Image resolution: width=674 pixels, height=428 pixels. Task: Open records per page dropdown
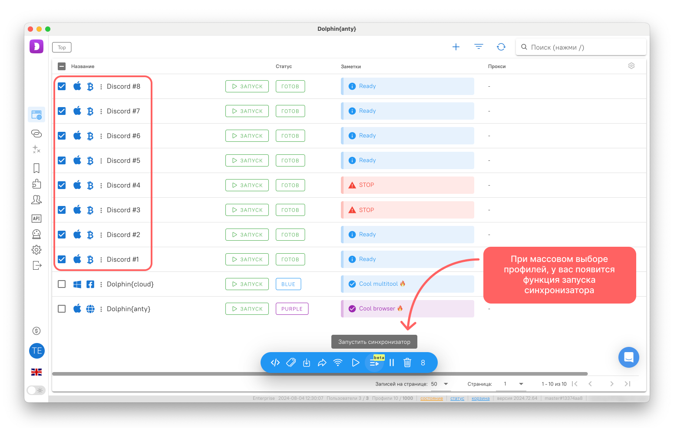click(x=440, y=384)
